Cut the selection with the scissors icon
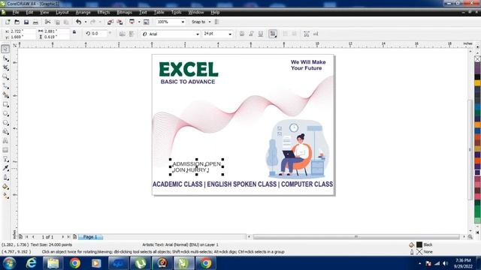481x270 pixels. [x=47, y=22]
